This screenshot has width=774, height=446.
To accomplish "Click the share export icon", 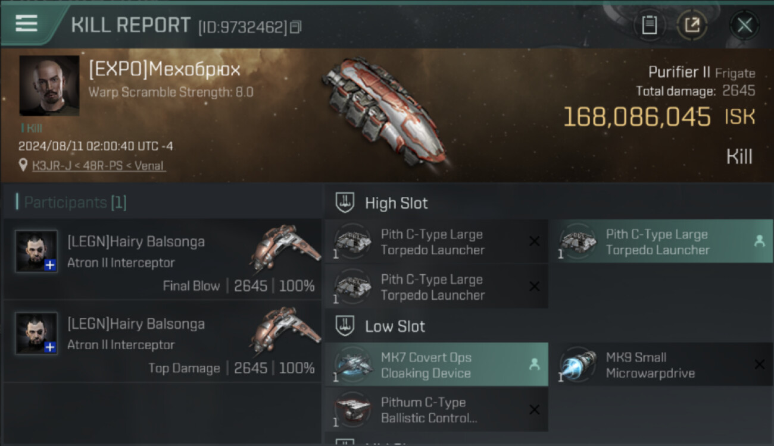I will (692, 25).
